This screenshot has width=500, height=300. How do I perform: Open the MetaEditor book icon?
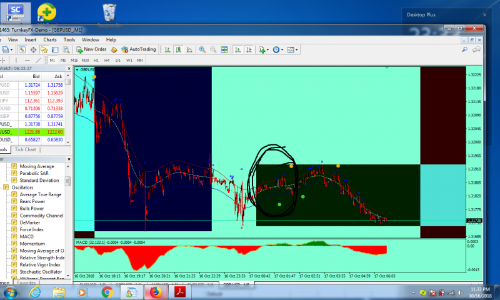click(114, 50)
